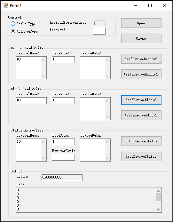Click the Output Data scrollbar thumb

click(x=158, y=197)
